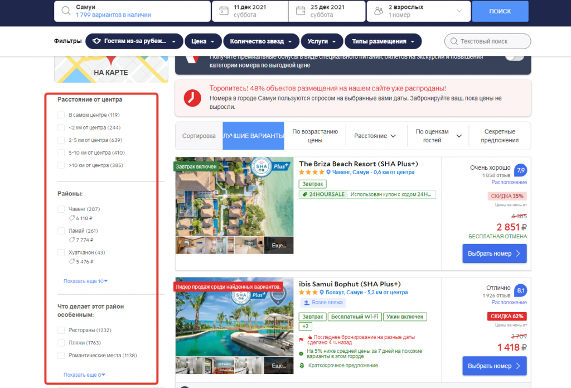Enable the 2-5 км от центра filter
The height and width of the screenshot is (388, 571).
tap(61, 140)
